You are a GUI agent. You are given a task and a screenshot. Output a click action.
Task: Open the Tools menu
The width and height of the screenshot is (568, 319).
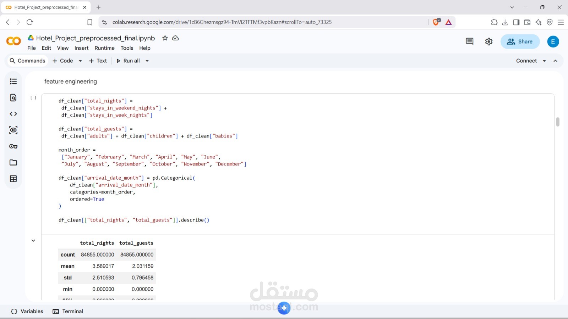(x=127, y=48)
